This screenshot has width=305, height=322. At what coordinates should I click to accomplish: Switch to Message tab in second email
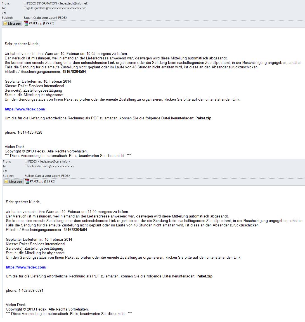point(13,182)
